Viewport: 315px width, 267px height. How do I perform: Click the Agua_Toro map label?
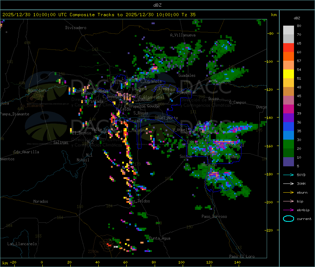tap(37, 91)
